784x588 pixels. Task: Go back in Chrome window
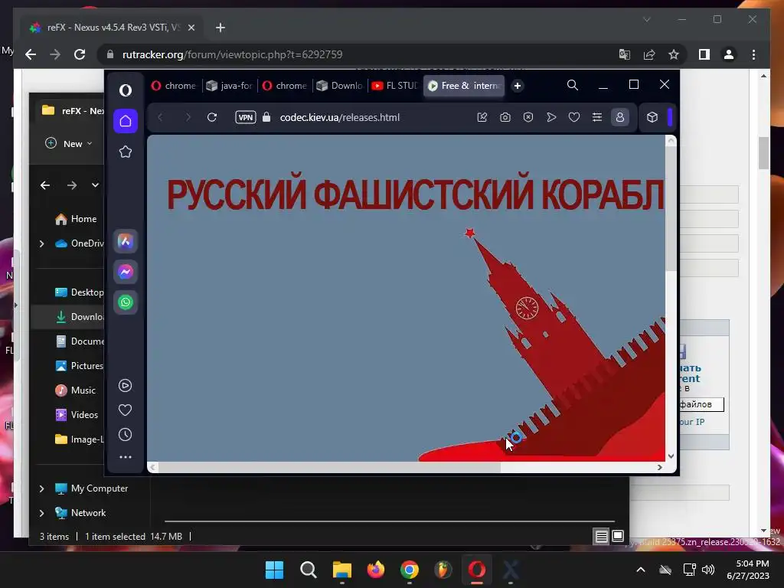31,54
